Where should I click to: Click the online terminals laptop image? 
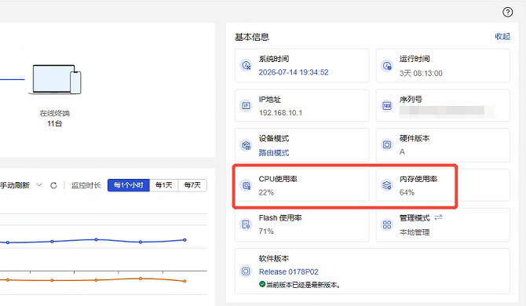tap(57, 79)
